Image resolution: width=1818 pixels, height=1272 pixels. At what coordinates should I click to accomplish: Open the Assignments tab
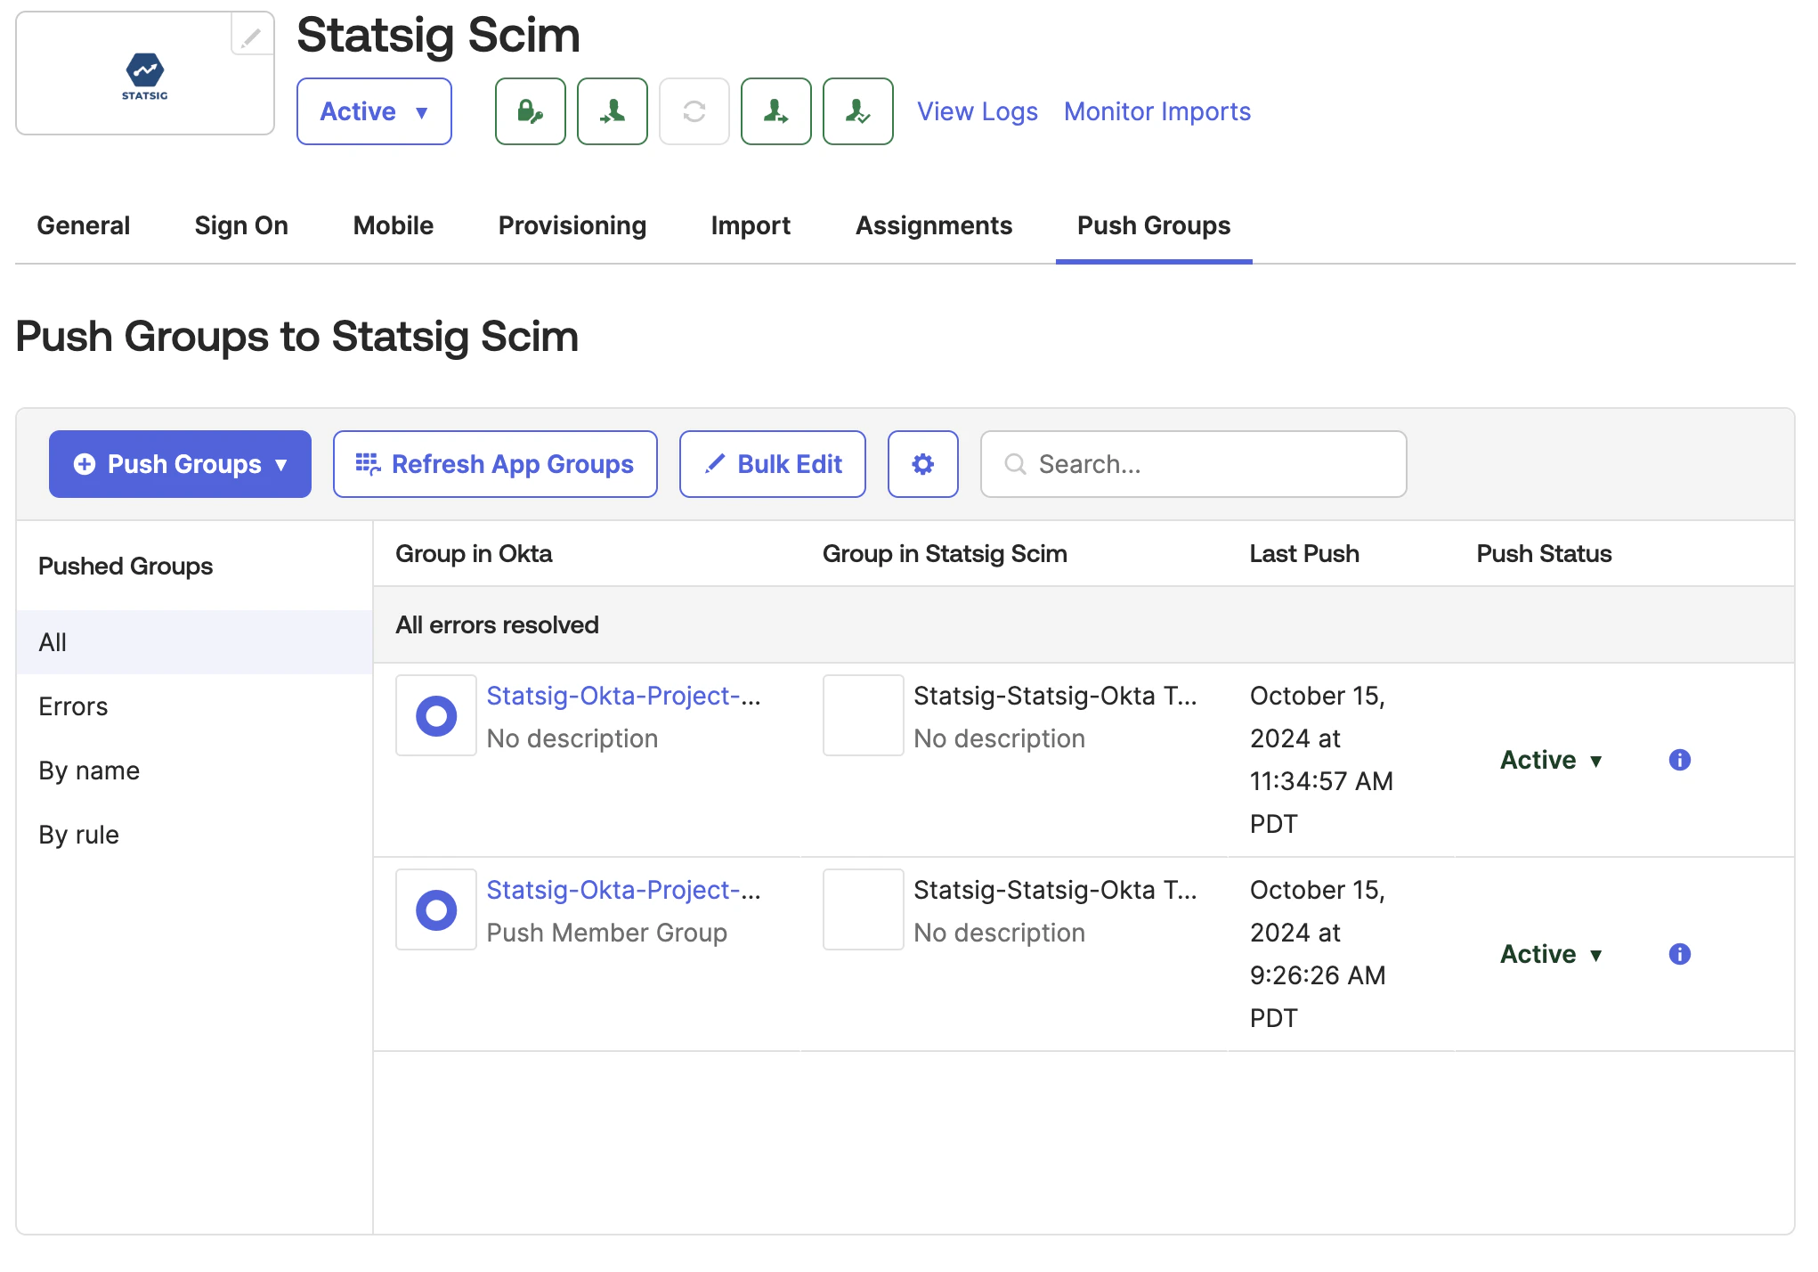coord(933,225)
